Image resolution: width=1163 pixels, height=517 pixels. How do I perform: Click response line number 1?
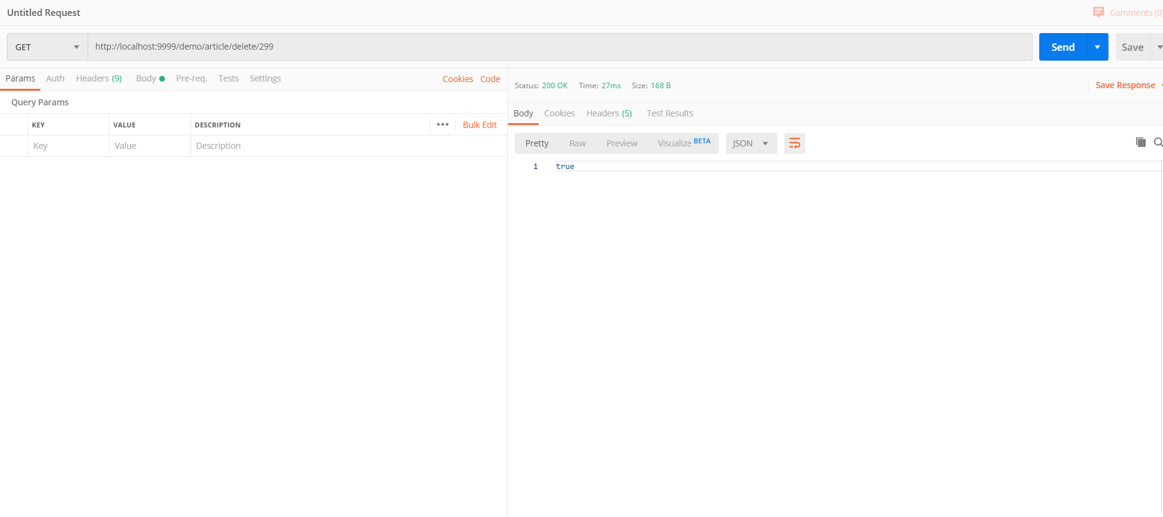pos(536,167)
